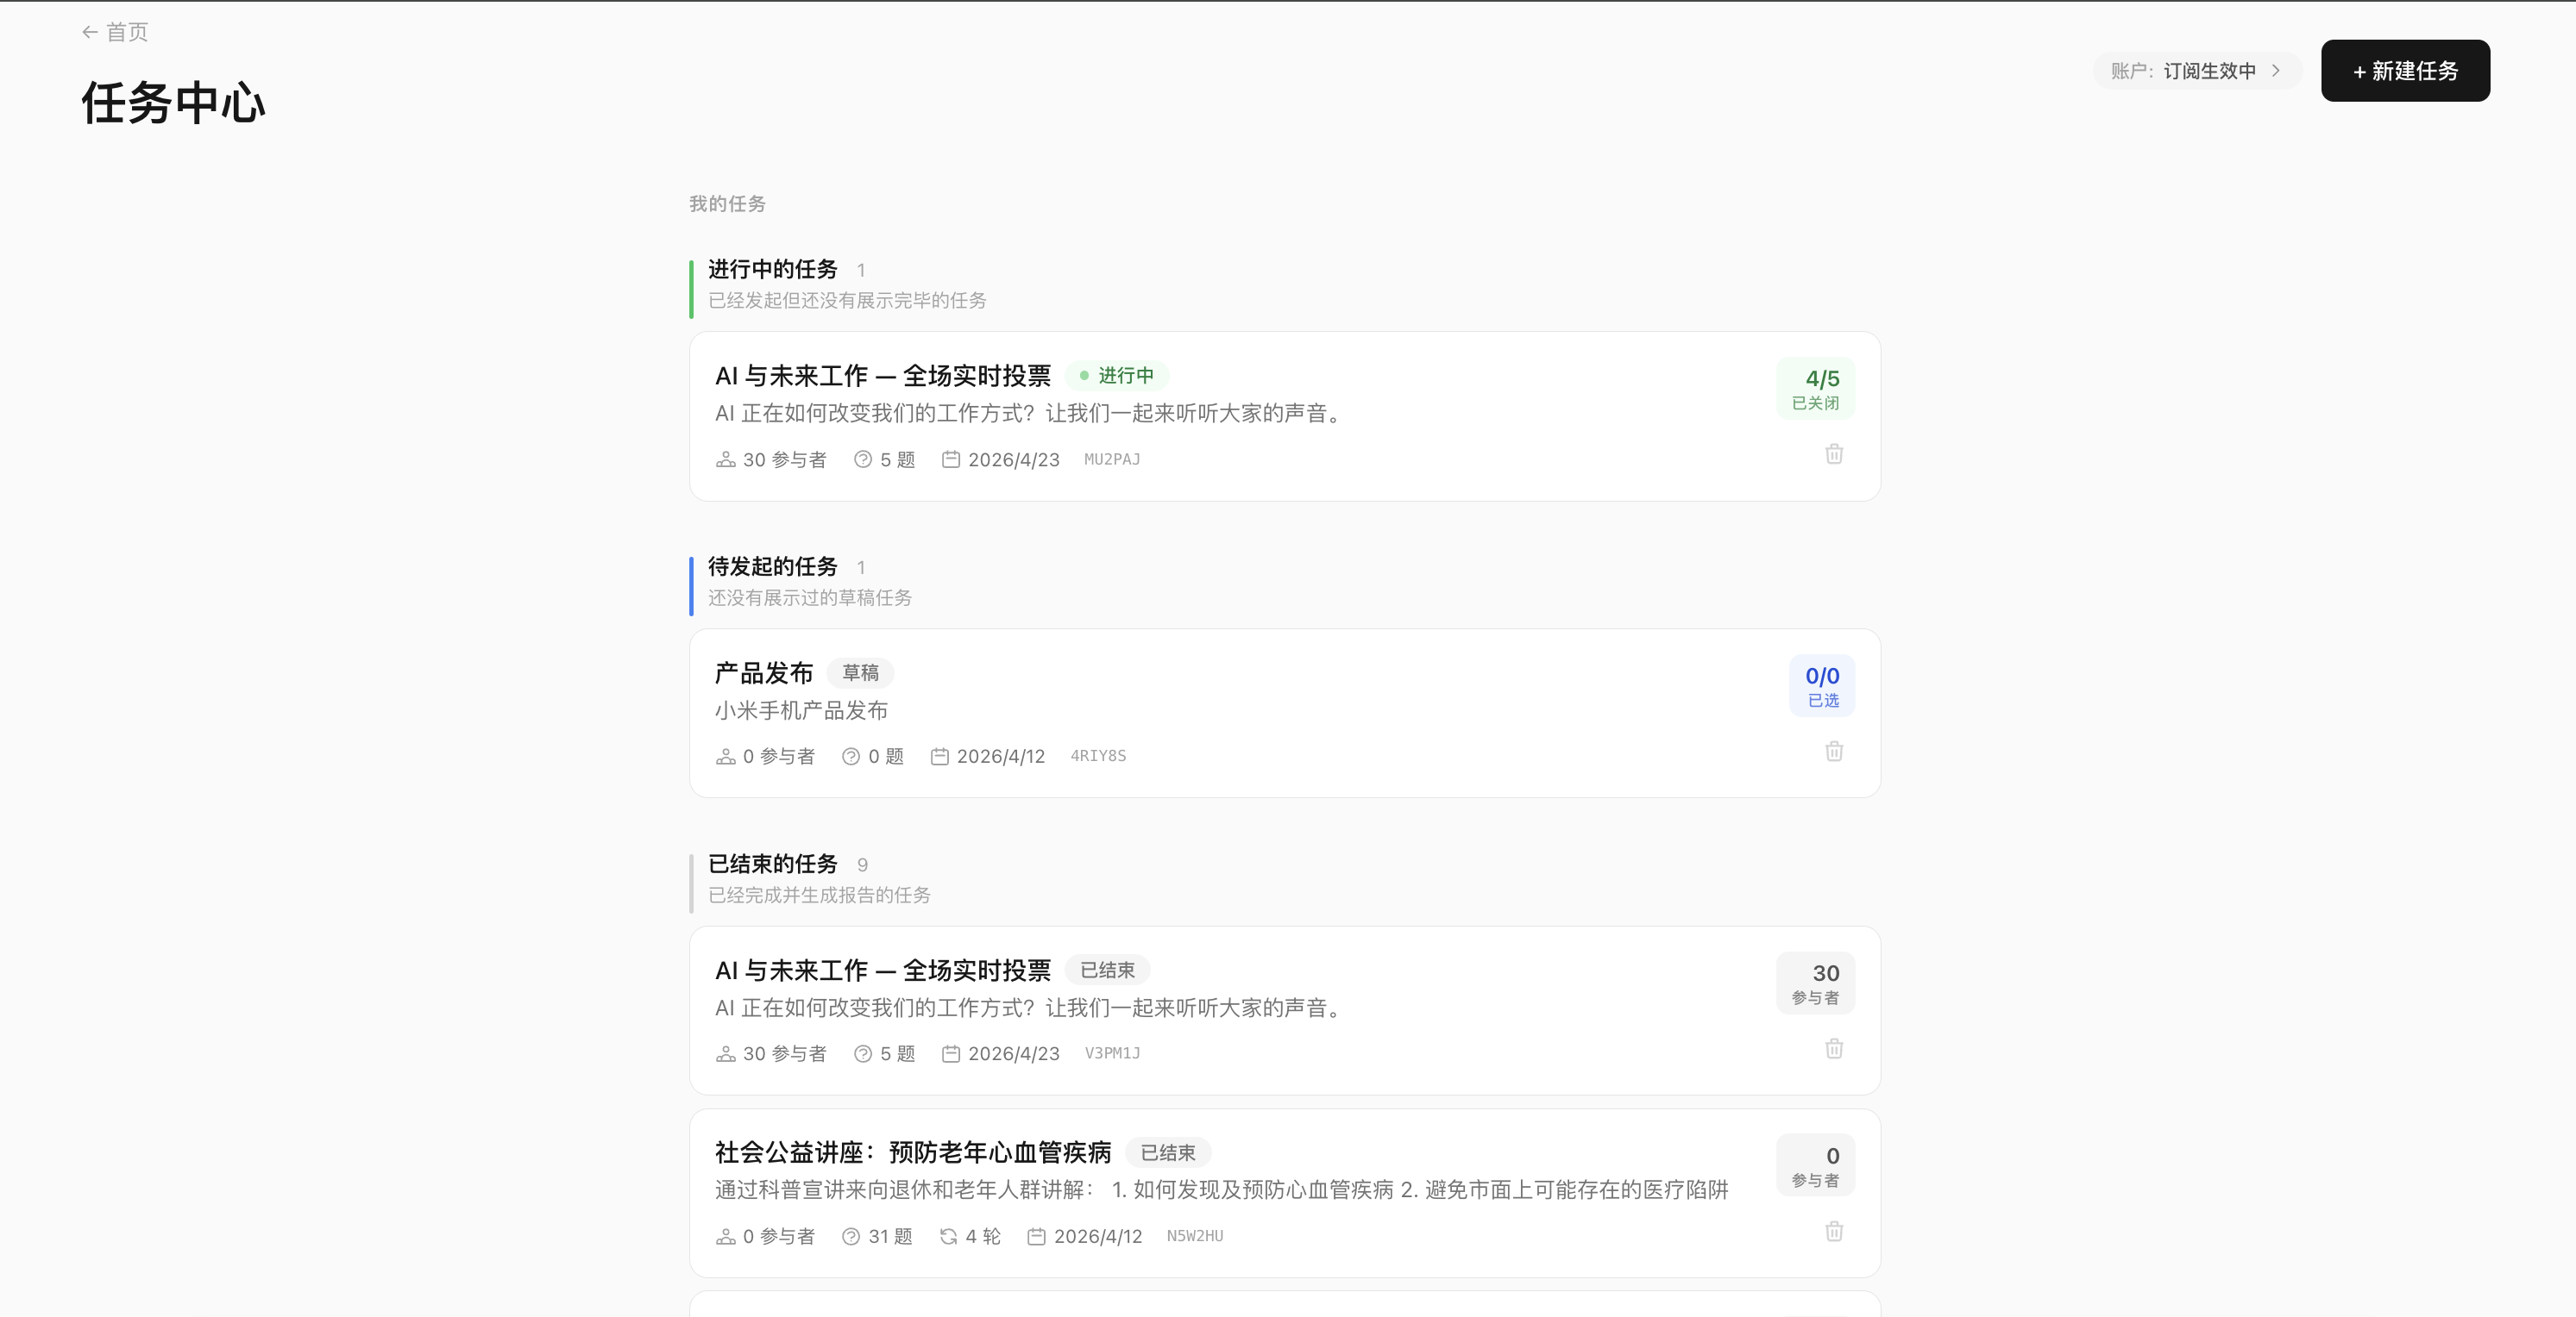Open the 产品发布 task title
The image size is (2576, 1317).
pyautogui.click(x=764, y=673)
